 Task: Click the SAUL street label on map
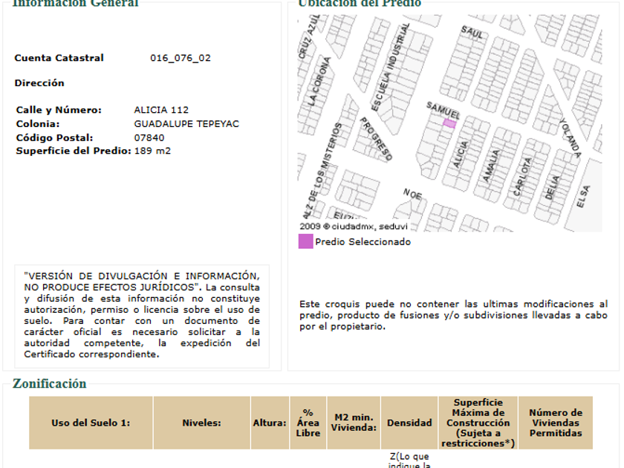[x=472, y=32]
